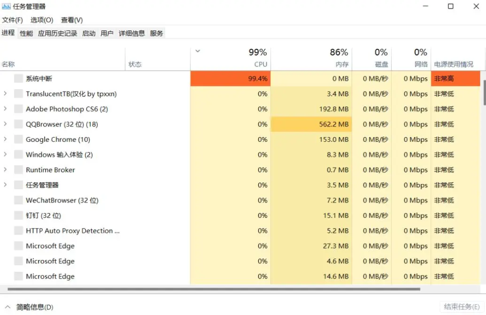Click the icon of the Microsoft Edge 14.6 MB row
This screenshot has height=315, width=486.
(x=19, y=276)
